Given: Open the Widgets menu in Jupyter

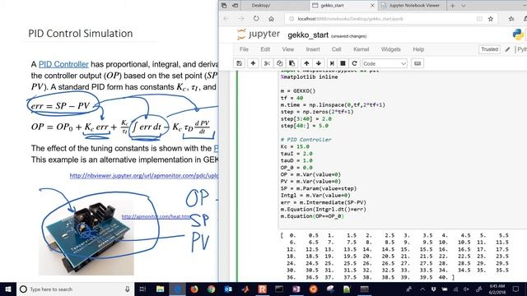Looking at the screenshot, I should pos(390,49).
